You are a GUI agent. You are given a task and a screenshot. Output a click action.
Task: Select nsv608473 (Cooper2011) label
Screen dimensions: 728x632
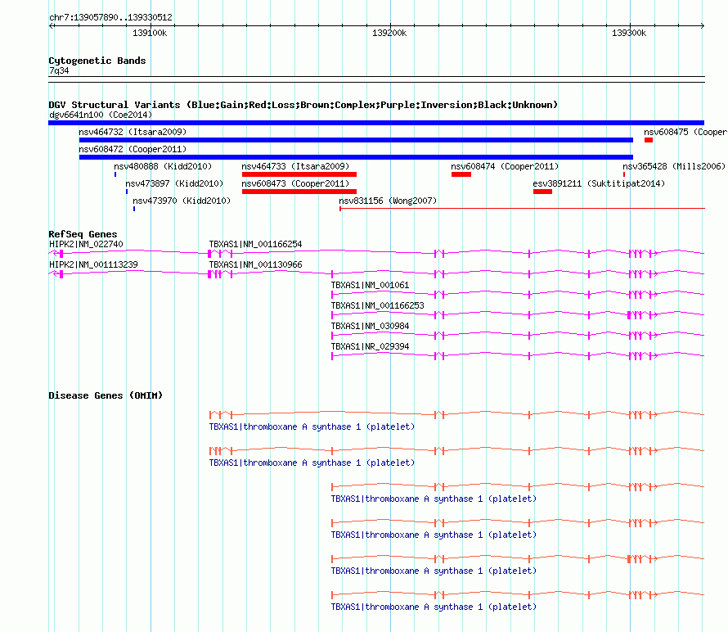click(x=295, y=183)
